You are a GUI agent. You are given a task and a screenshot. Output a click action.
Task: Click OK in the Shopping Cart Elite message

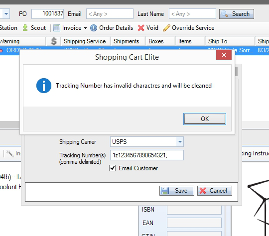tap(205, 119)
